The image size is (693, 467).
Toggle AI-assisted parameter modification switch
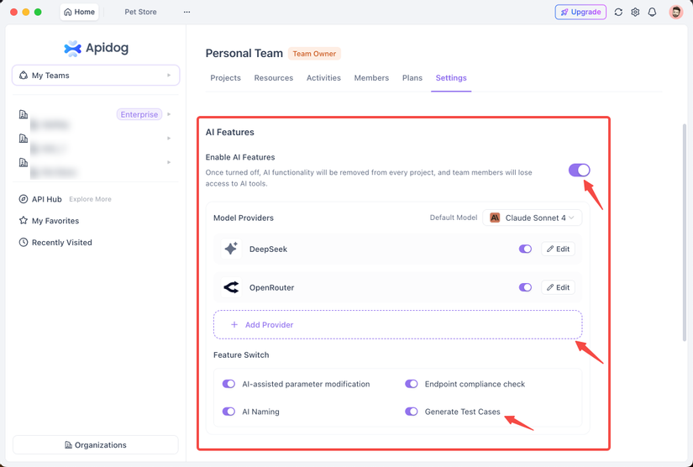(x=228, y=384)
